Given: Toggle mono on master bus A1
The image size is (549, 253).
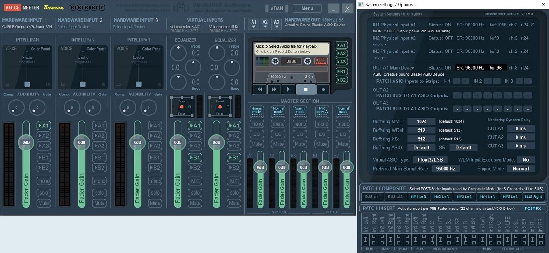Looking at the screenshot, I should point(257,124).
